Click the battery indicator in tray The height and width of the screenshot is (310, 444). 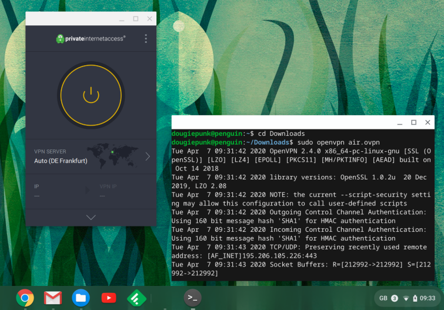click(x=415, y=298)
